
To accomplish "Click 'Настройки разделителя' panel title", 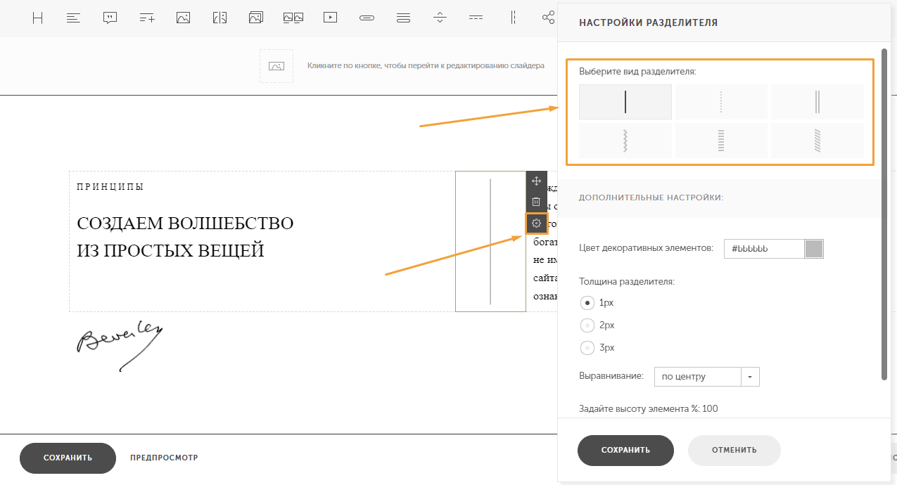I will coord(648,23).
